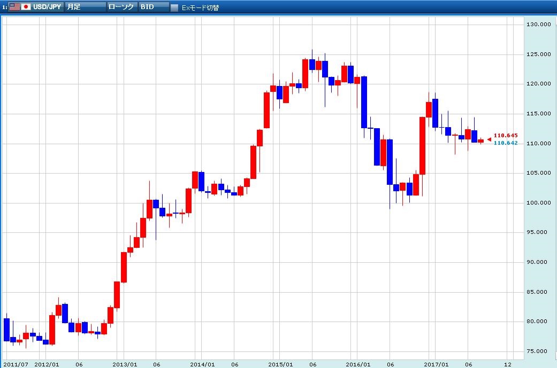Open the ローソク chart type dropdown

122,7
